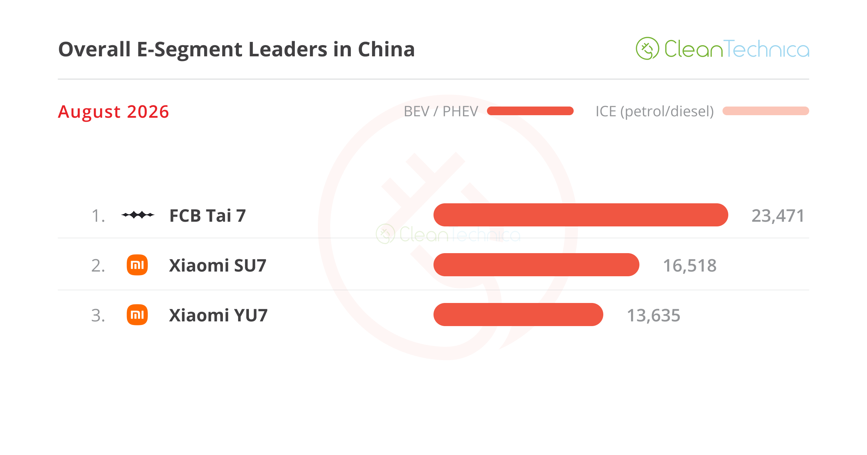Click the CleanTechnica wordmark text

click(737, 49)
